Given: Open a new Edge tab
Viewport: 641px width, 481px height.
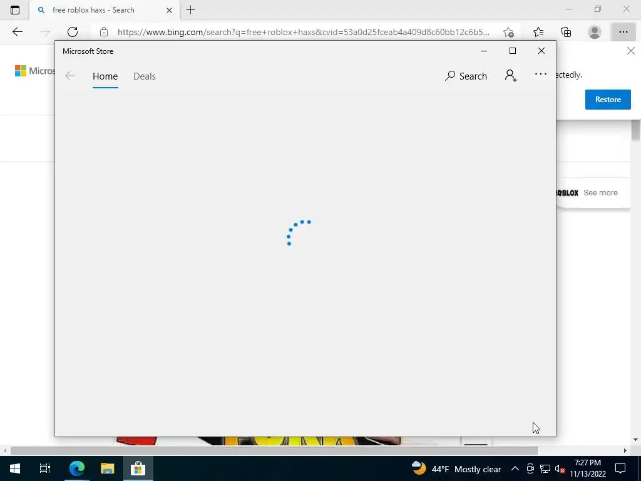Looking at the screenshot, I should coord(190,10).
